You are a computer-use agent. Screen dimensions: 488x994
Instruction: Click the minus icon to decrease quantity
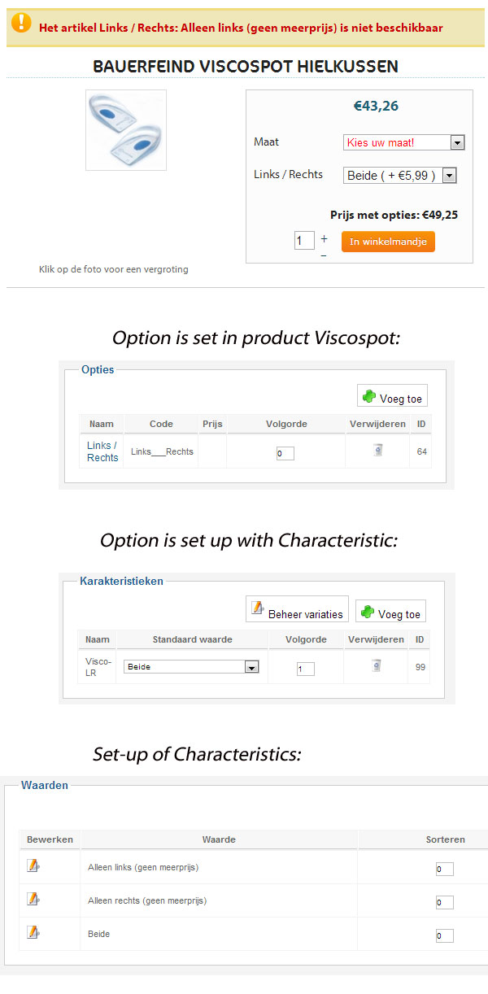pyautogui.click(x=324, y=255)
